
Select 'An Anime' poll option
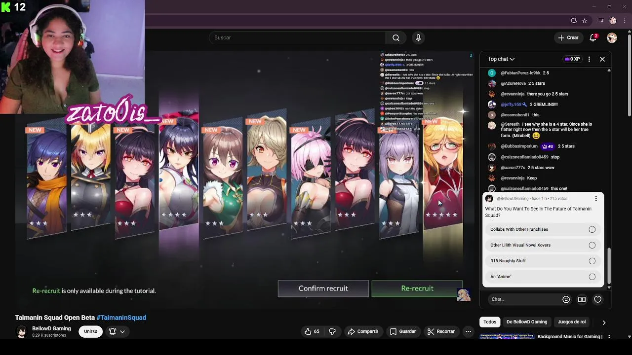point(543,277)
